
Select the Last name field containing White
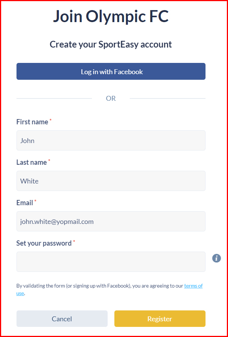click(111, 181)
